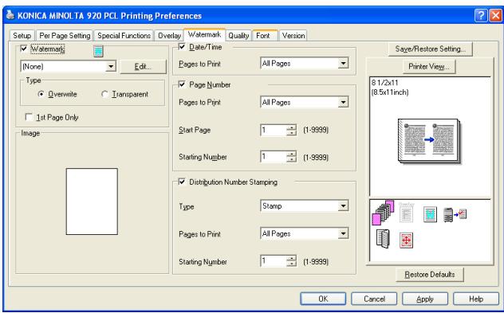
Task: Select the Overwrite radio button
Action: [x=41, y=94]
